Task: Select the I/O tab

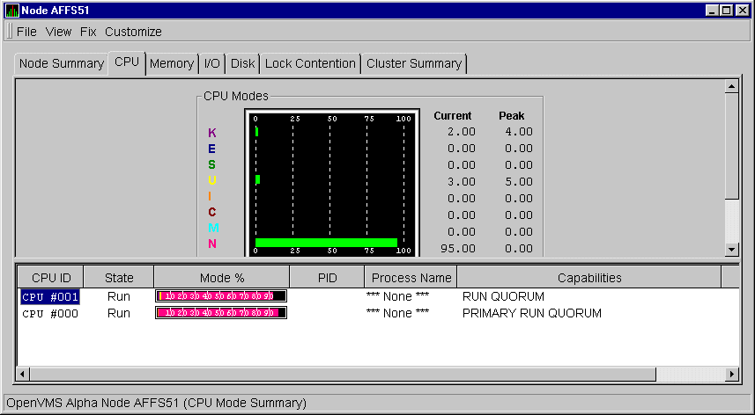Action: 212,63
